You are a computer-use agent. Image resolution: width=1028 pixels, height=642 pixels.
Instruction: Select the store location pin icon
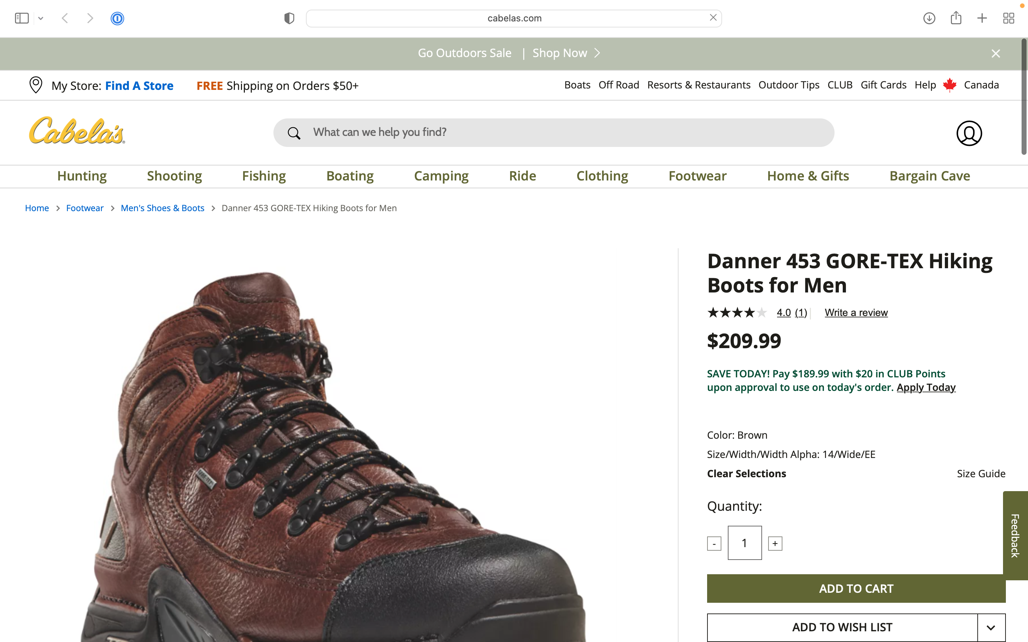(x=36, y=85)
